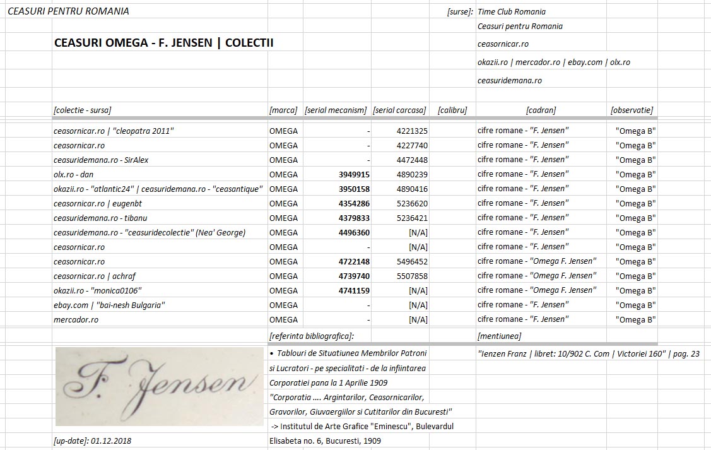Click case serial cell 4227740
Image resolution: width=711 pixels, height=450 pixels.
pos(412,146)
